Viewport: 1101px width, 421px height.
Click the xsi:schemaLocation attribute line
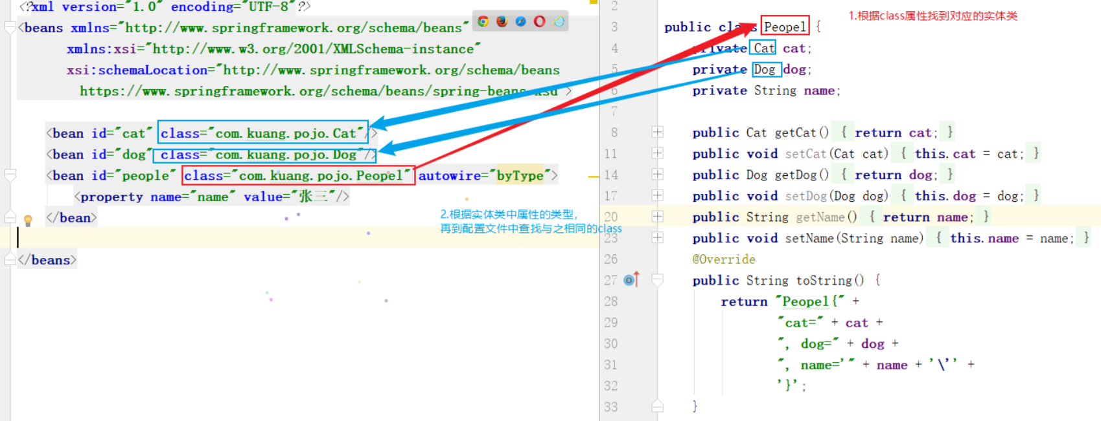click(313, 70)
